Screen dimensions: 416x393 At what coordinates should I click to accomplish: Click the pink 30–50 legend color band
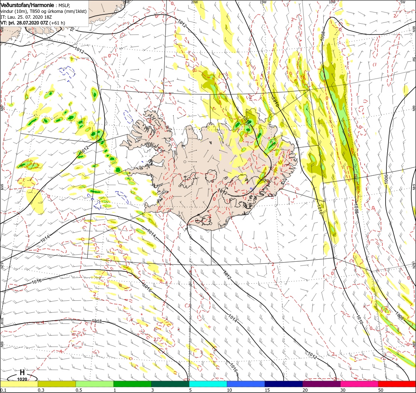tap(359, 384)
